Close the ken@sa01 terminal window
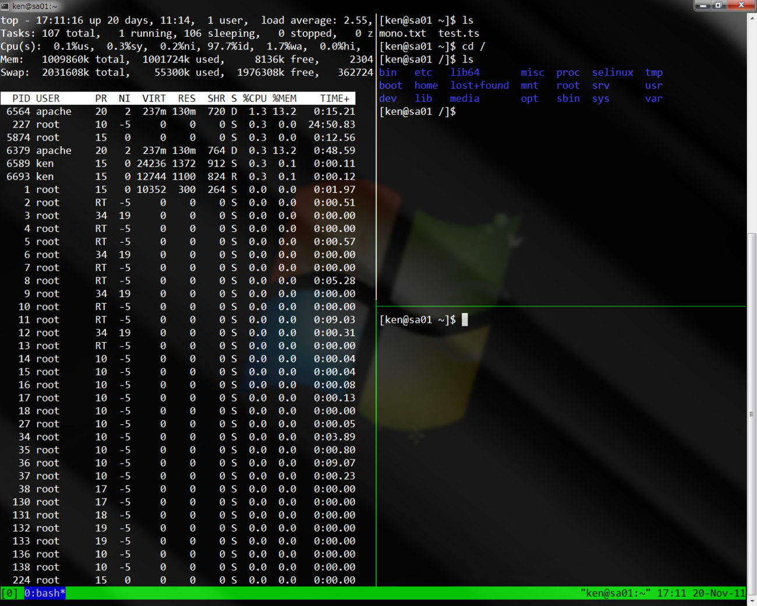The height and width of the screenshot is (606, 757). (x=741, y=5)
